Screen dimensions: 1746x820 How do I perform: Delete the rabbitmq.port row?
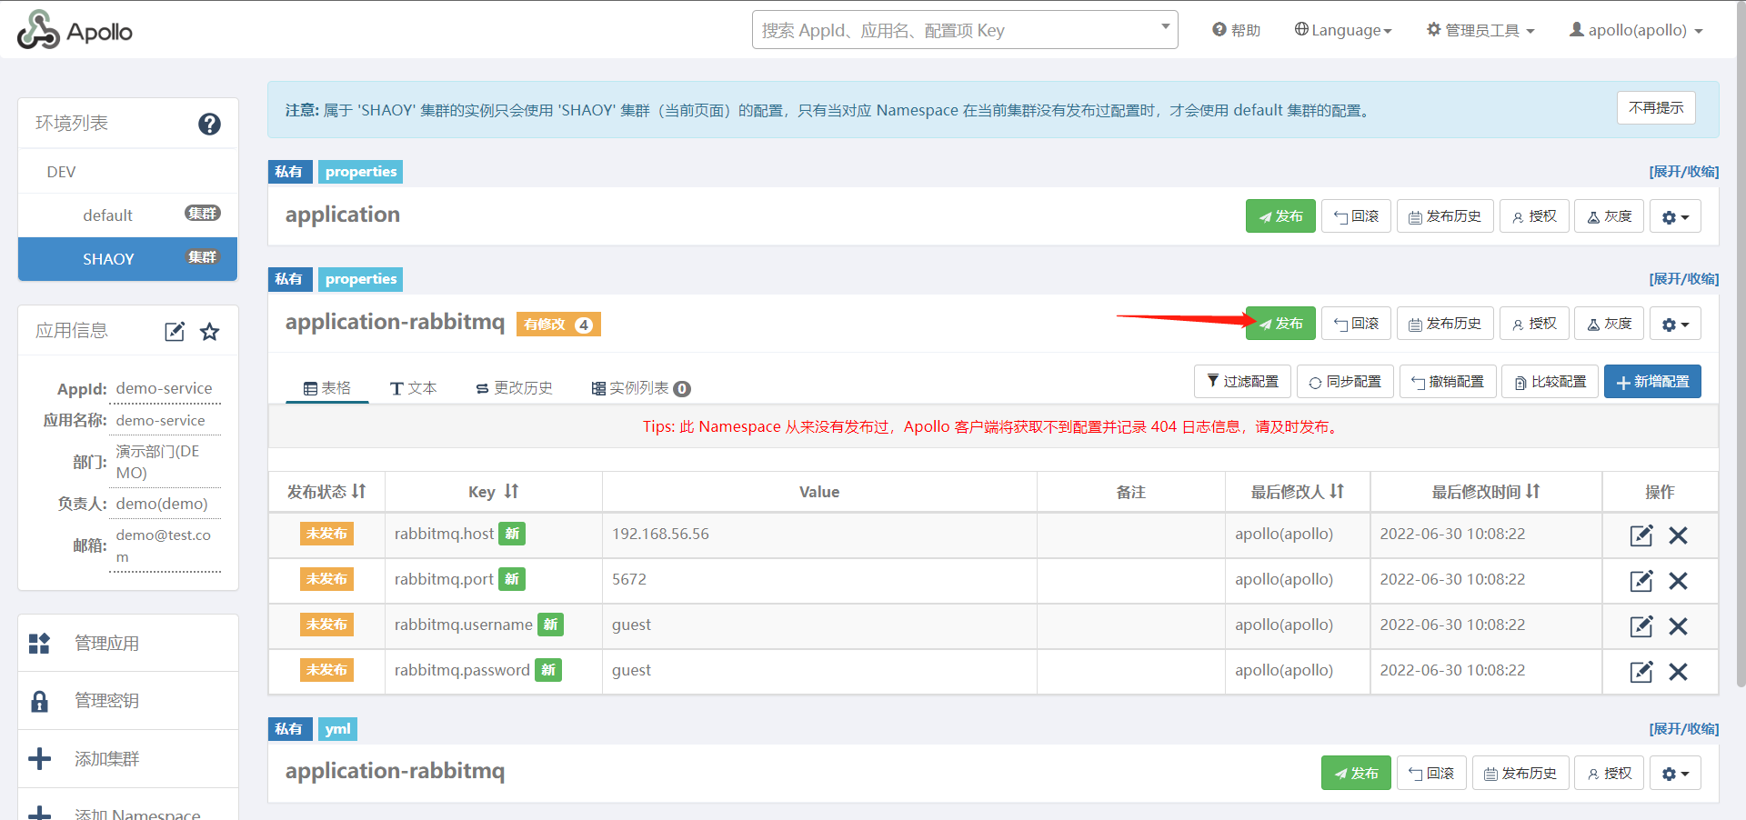click(x=1678, y=581)
